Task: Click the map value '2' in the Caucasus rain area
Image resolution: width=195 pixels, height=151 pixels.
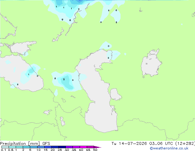Action: (x=64, y=80)
